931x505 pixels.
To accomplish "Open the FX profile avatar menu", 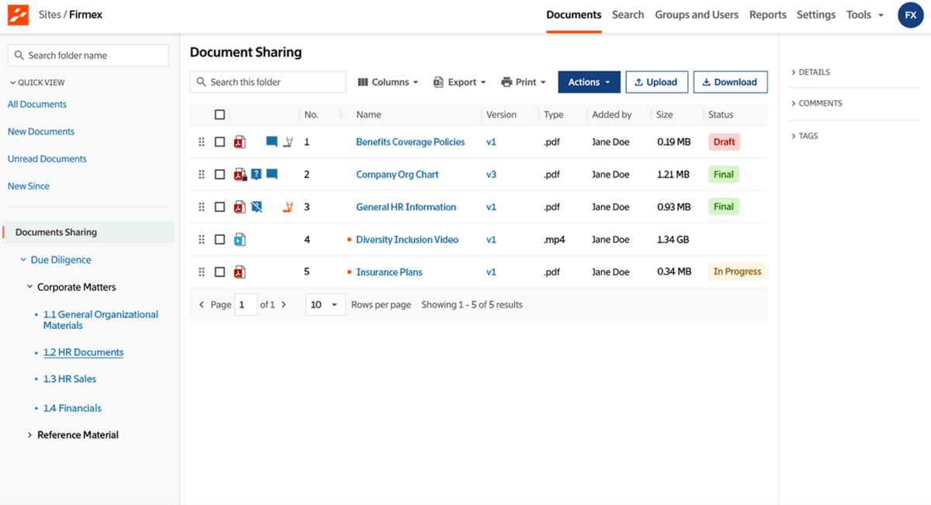I will tap(910, 15).
